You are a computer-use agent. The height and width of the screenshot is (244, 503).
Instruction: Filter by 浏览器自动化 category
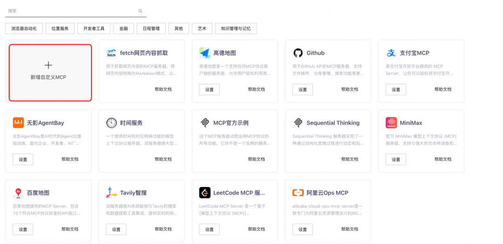(x=24, y=28)
